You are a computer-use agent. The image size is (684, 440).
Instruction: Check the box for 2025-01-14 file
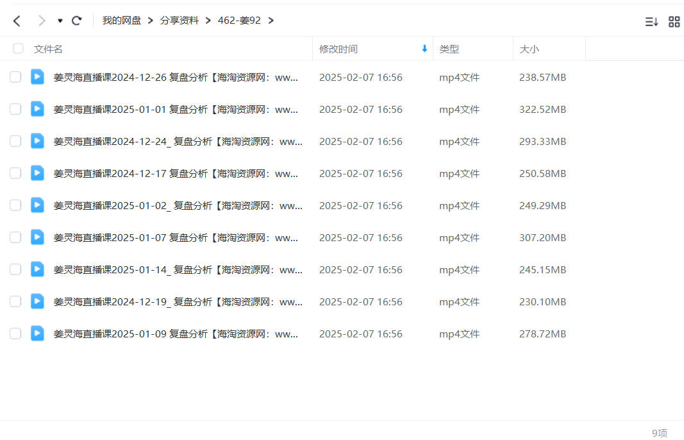[x=15, y=269]
